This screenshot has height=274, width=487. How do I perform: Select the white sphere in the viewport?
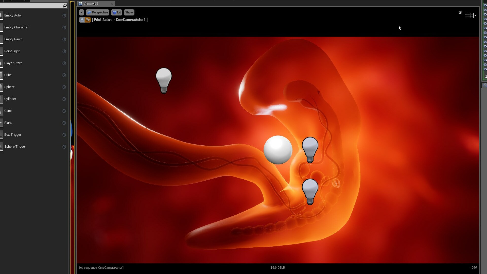[278, 150]
